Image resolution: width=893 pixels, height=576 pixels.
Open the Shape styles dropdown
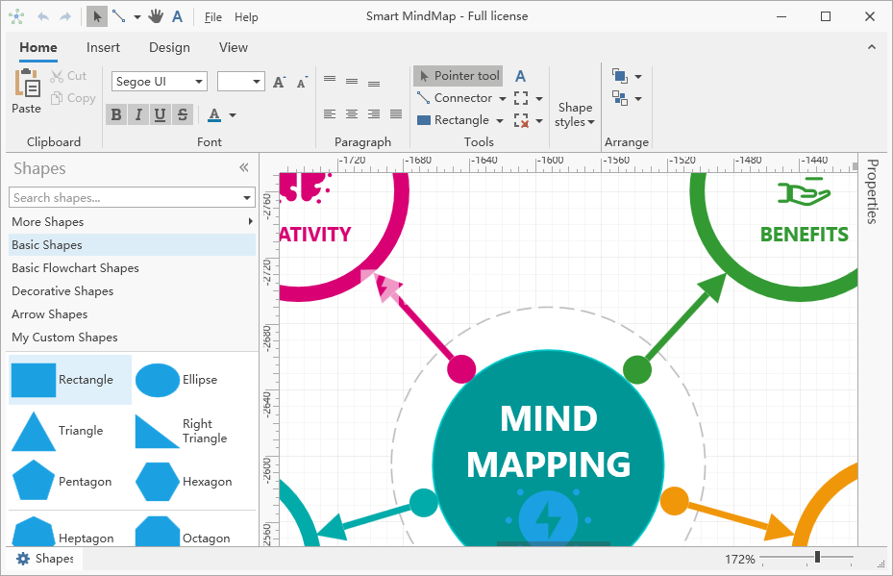tap(575, 113)
